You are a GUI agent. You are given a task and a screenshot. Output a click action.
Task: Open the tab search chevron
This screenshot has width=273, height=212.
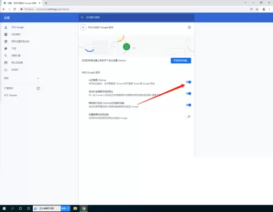click(x=246, y=3)
